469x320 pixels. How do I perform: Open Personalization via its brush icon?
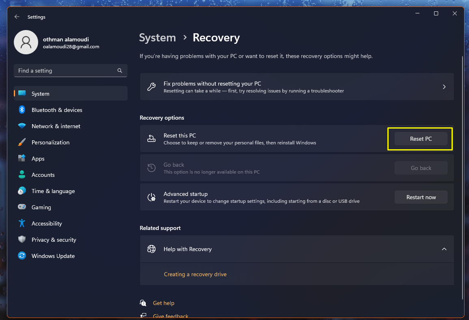pos(22,142)
